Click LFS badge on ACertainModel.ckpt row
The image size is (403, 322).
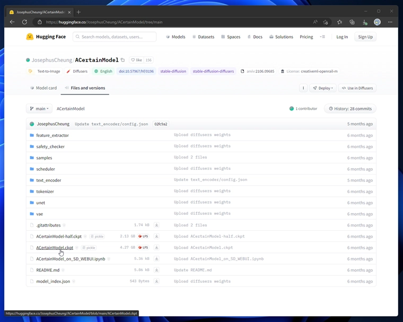tap(143, 248)
